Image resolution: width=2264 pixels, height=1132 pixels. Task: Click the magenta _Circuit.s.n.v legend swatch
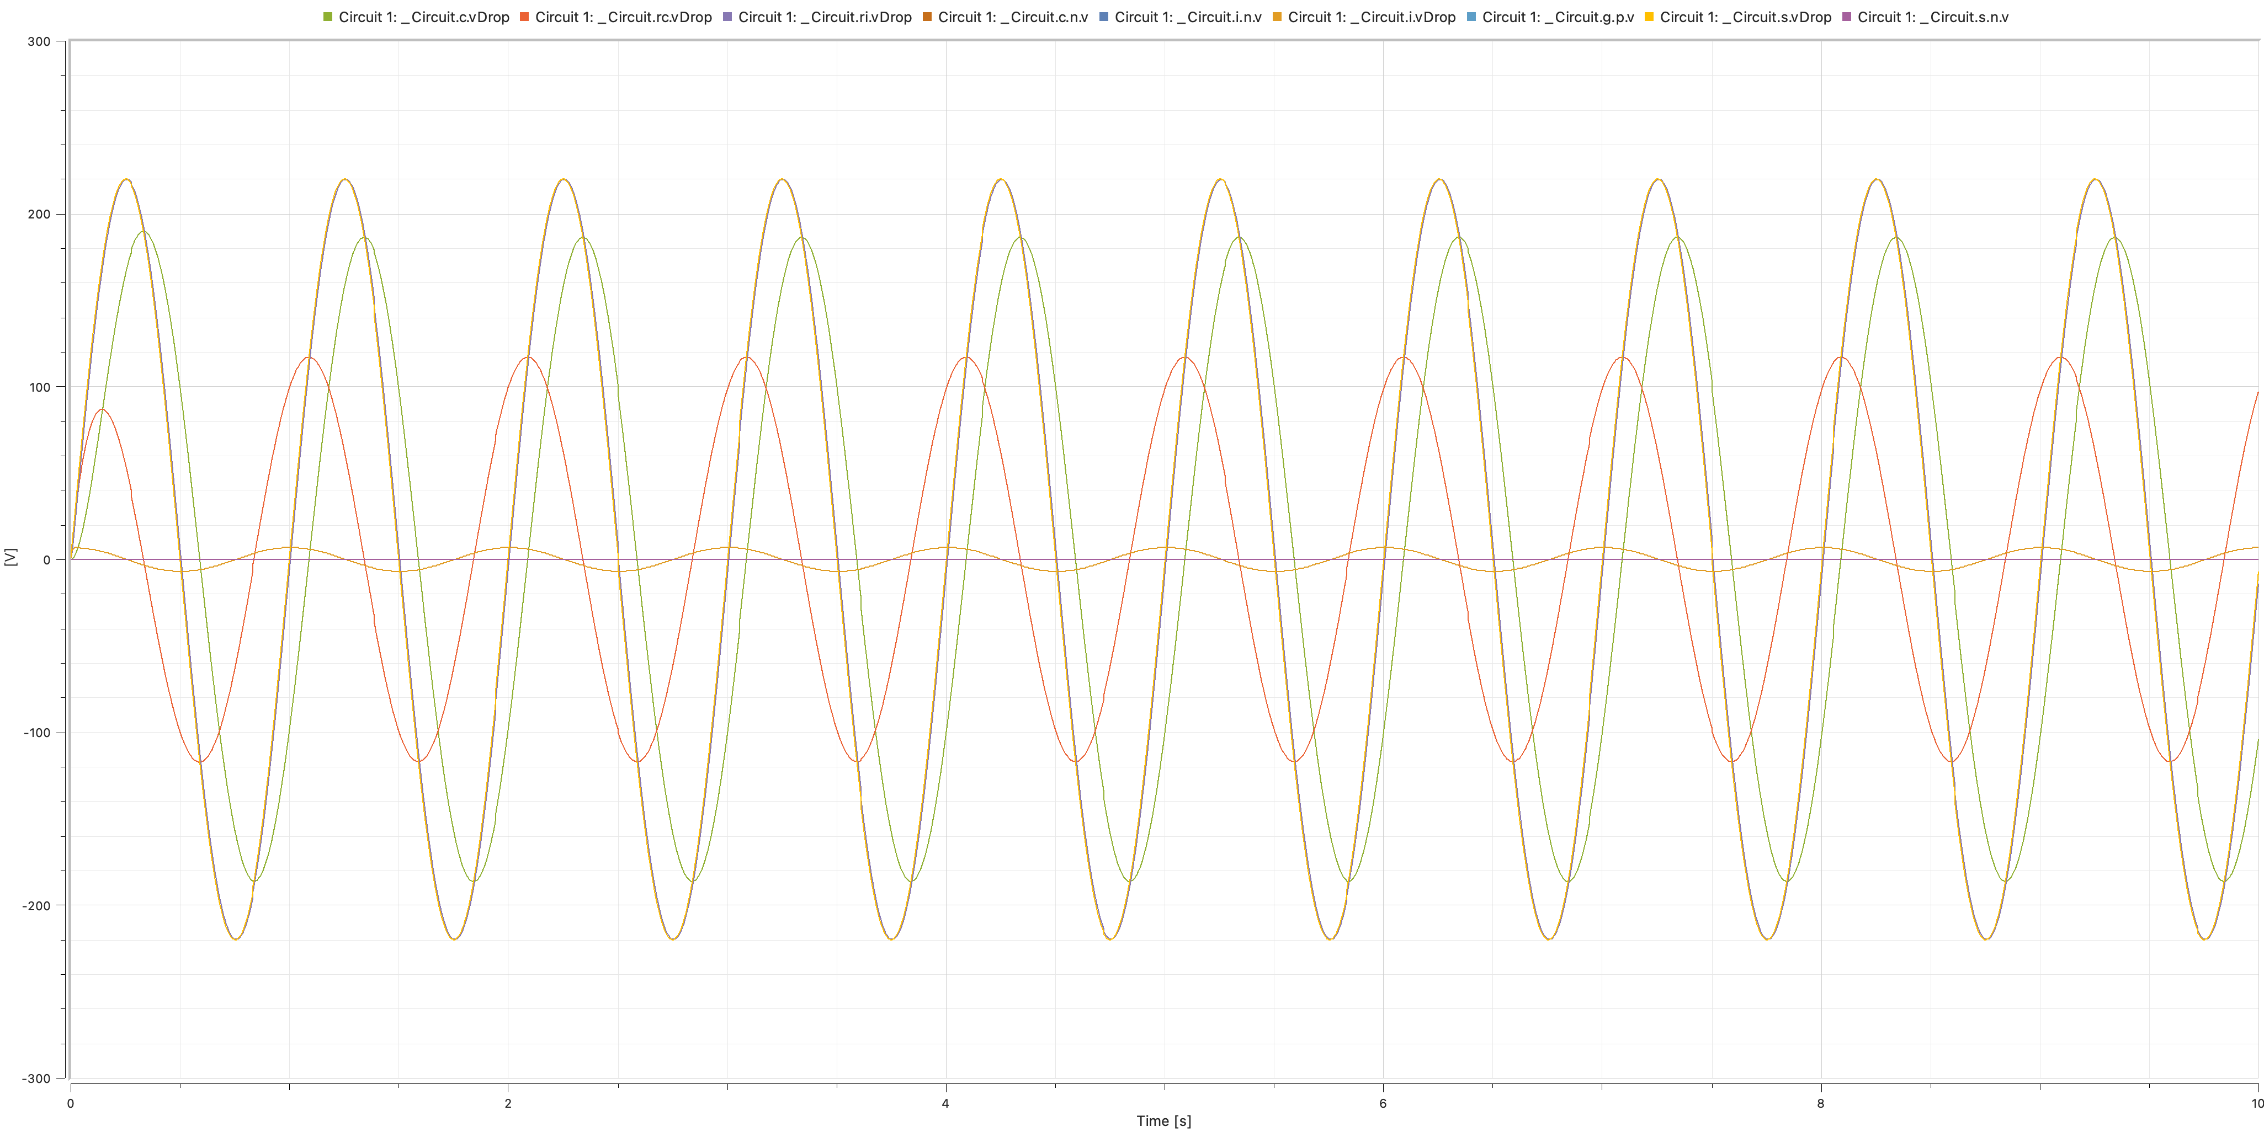(1847, 17)
